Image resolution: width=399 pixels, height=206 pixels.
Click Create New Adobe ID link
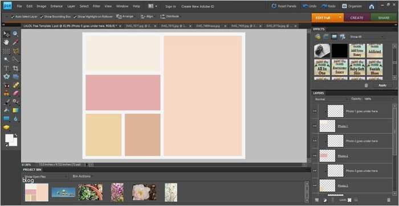click(198, 6)
